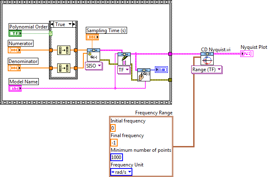Open the rad/s frequency unit ring

[121, 172]
